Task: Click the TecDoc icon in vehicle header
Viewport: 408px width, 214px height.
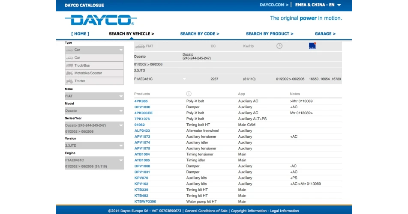Action: point(312,46)
